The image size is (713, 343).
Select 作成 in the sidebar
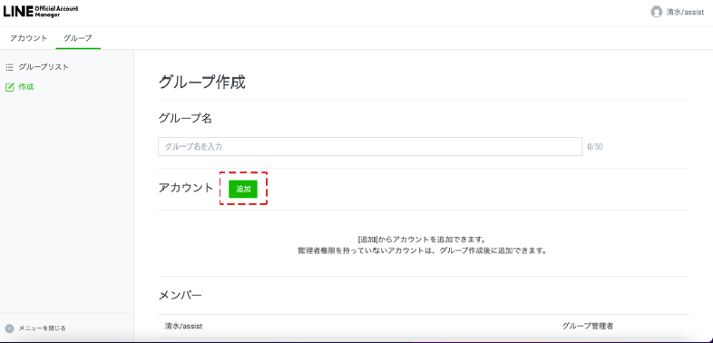[26, 87]
